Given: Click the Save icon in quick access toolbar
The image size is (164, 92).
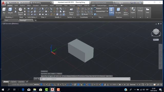Looking at the screenshot, I should coord(14,3).
